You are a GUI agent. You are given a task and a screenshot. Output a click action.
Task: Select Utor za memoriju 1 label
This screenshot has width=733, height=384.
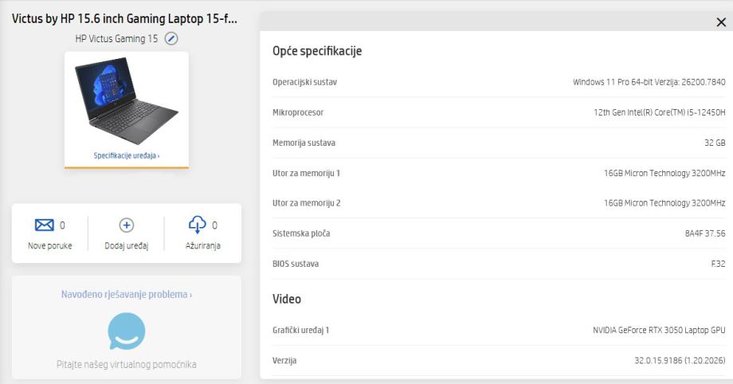click(306, 173)
